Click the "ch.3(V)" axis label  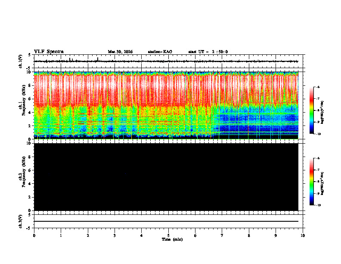pyautogui.click(x=21, y=222)
